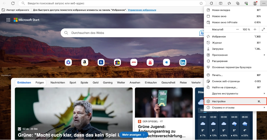The image size is (267, 140).
Task: Open the Spiele feed category
Action: point(84,83)
